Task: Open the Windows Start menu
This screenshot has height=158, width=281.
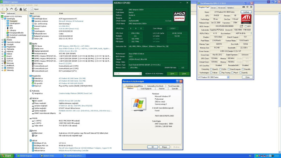Action: (7, 156)
